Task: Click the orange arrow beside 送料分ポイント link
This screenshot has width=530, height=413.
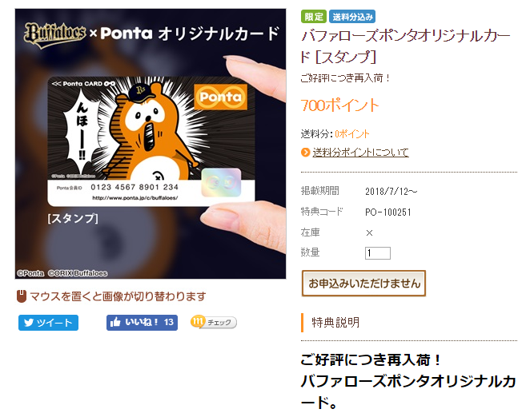Action: coord(306,153)
